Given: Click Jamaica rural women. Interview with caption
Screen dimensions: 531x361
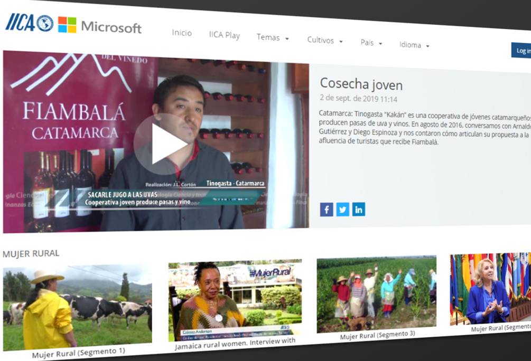Looking at the screenshot, I should [x=235, y=344].
